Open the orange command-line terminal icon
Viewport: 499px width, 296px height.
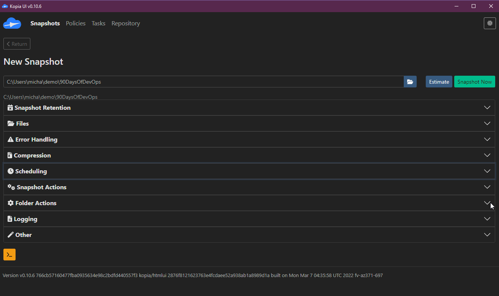(9, 255)
